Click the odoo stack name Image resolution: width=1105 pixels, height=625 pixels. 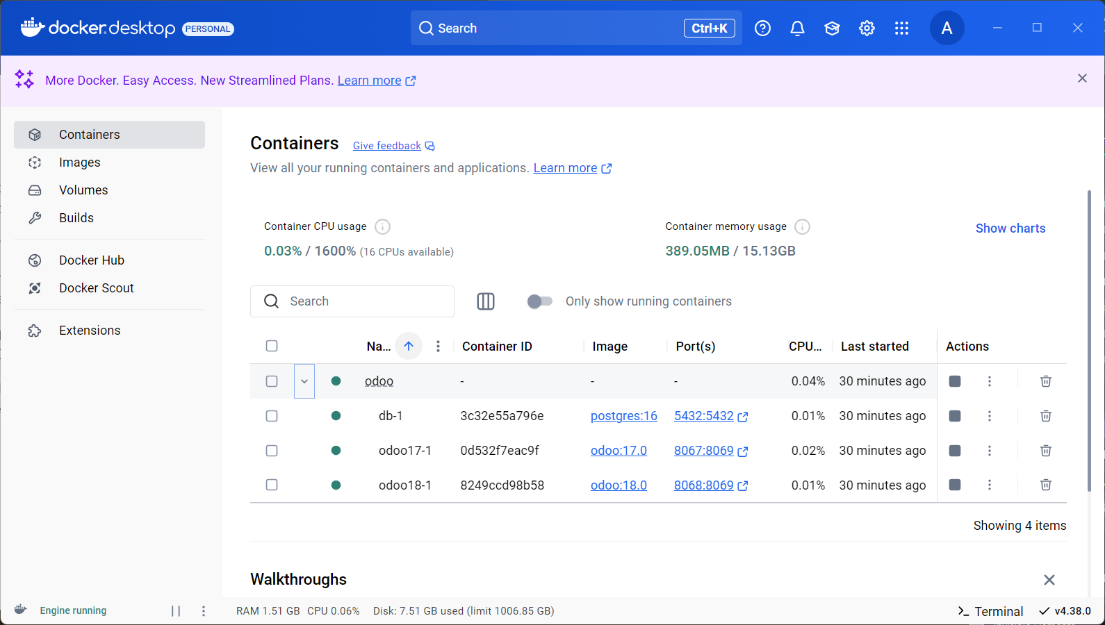click(379, 381)
